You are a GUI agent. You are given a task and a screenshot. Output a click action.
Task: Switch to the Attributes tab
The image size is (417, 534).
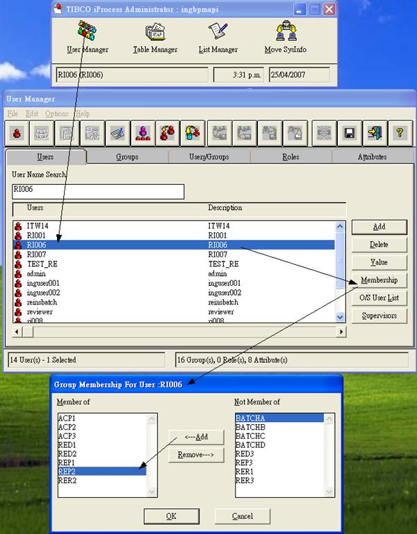(x=372, y=157)
